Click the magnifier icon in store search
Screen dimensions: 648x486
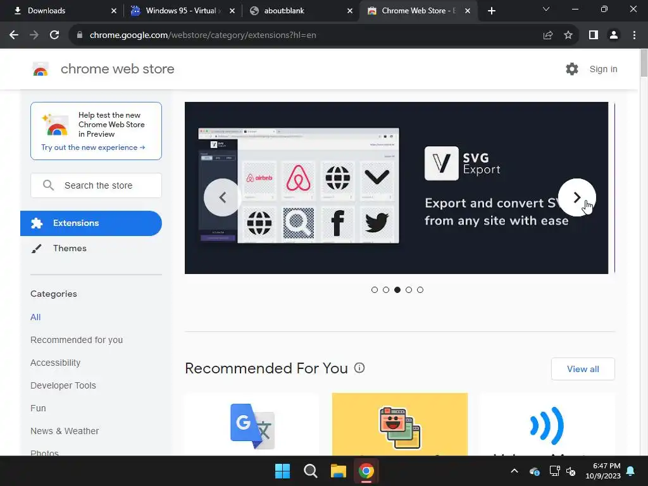[48, 185]
